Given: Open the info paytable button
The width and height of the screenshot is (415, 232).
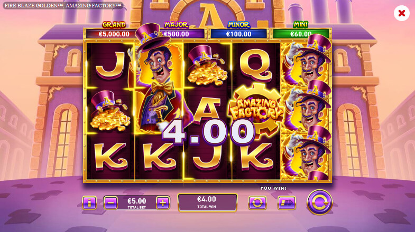Looking at the screenshot, I should (89, 202).
